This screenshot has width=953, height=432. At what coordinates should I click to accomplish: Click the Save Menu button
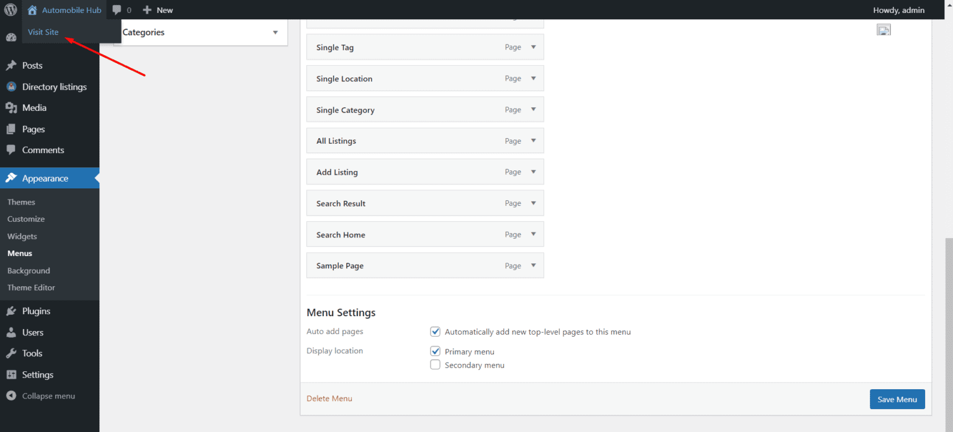(897, 399)
